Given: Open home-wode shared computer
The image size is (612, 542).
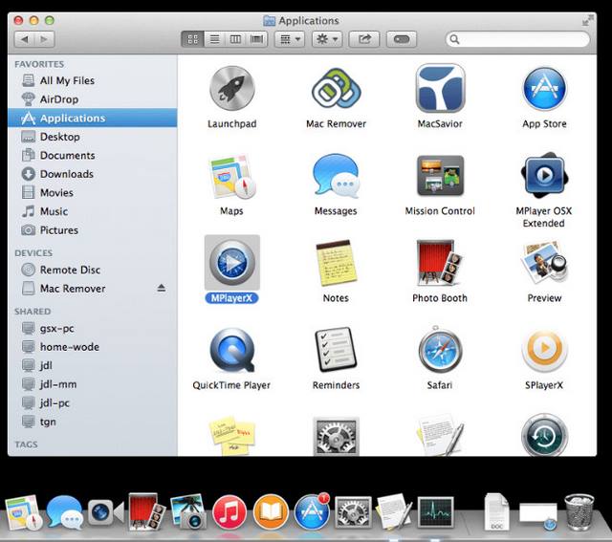Looking at the screenshot, I should click(92, 347).
